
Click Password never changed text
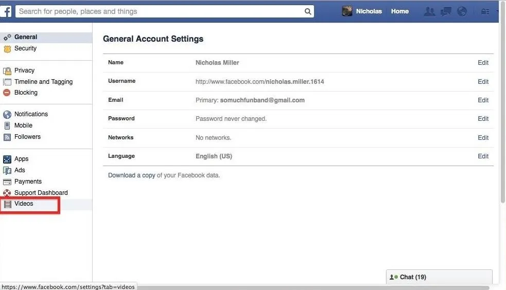(231, 119)
